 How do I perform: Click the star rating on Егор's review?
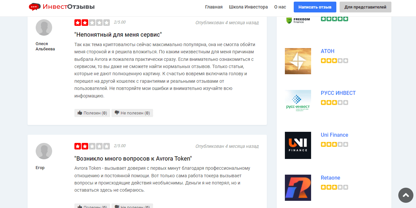click(x=92, y=146)
